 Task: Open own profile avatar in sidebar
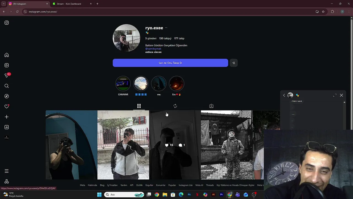[x=7, y=137]
